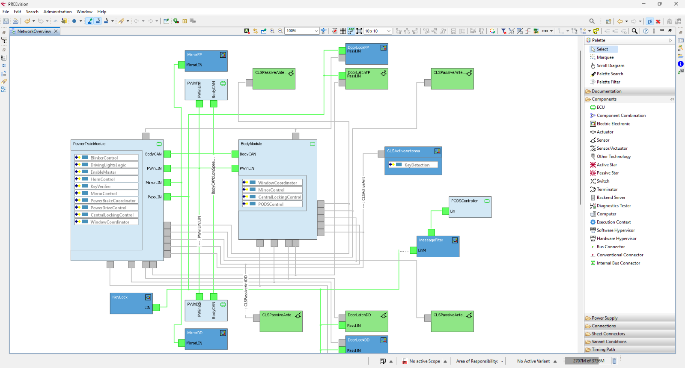Select the KeyLock component block

click(131, 303)
